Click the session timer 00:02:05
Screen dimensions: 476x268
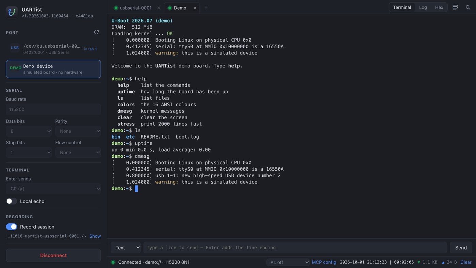[x=404, y=262]
